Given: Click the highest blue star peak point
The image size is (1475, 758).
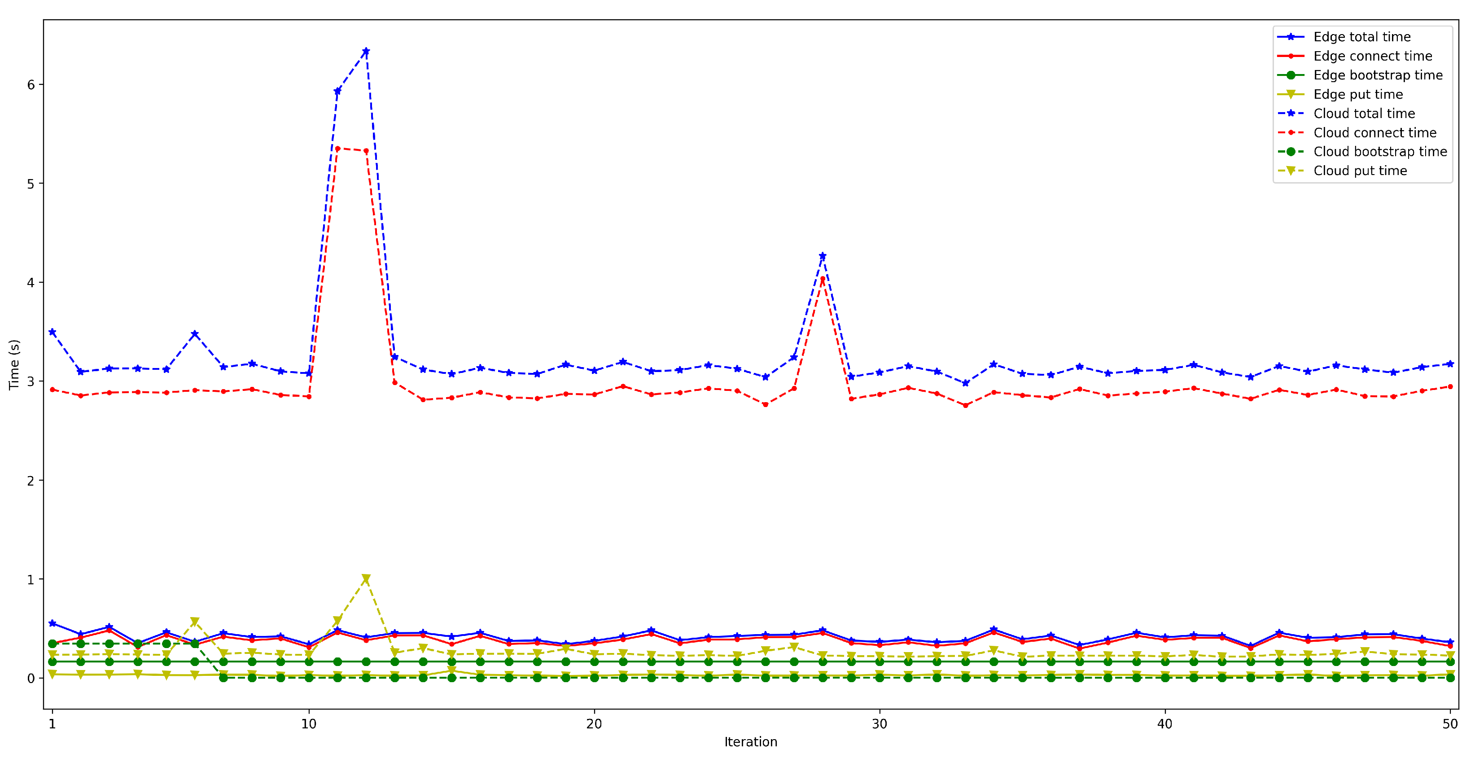Looking at the screenshot, I should pyautogui.click(x=366, y=52).
